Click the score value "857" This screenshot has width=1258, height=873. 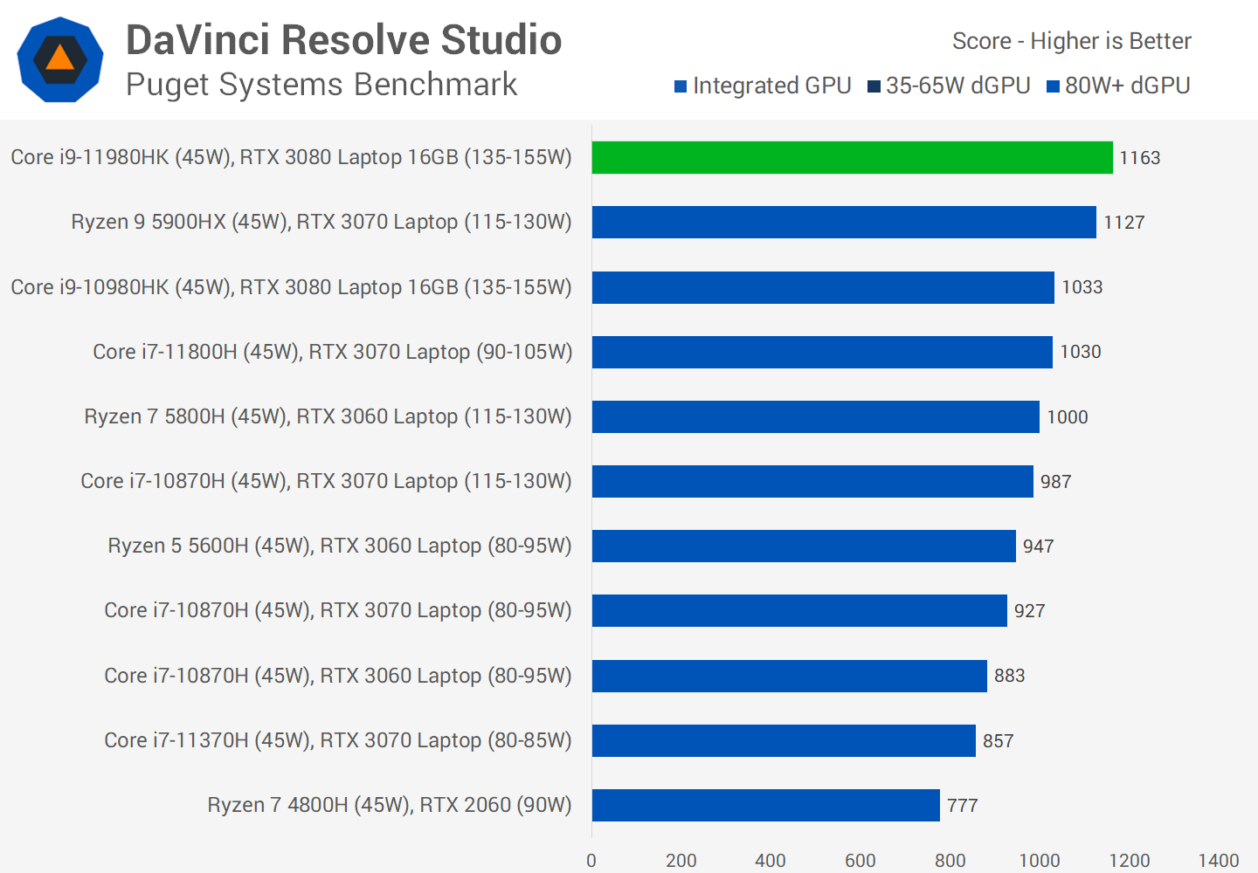click(x=999, y=741)
